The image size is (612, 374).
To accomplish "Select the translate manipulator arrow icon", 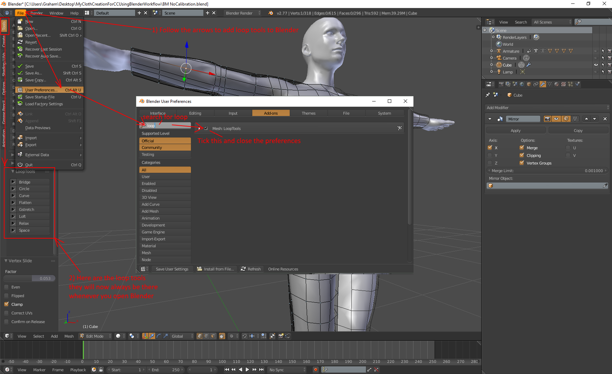I will tap(152, 336).
